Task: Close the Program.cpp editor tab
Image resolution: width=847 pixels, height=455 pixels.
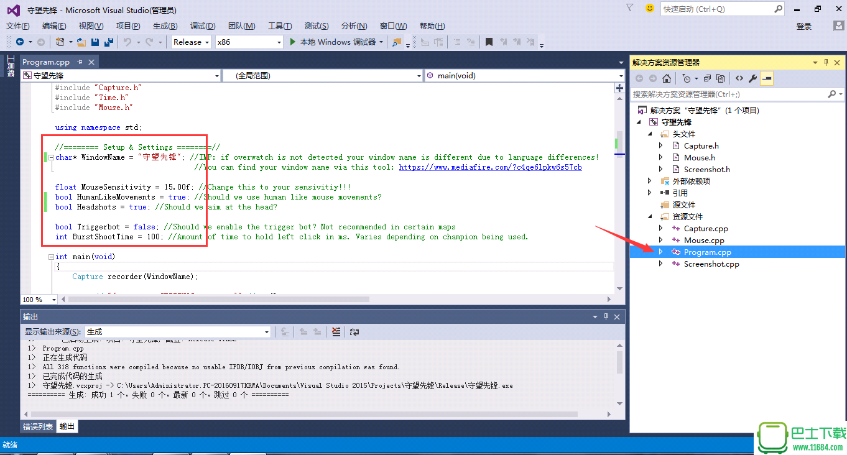Action: click(91, 62)
